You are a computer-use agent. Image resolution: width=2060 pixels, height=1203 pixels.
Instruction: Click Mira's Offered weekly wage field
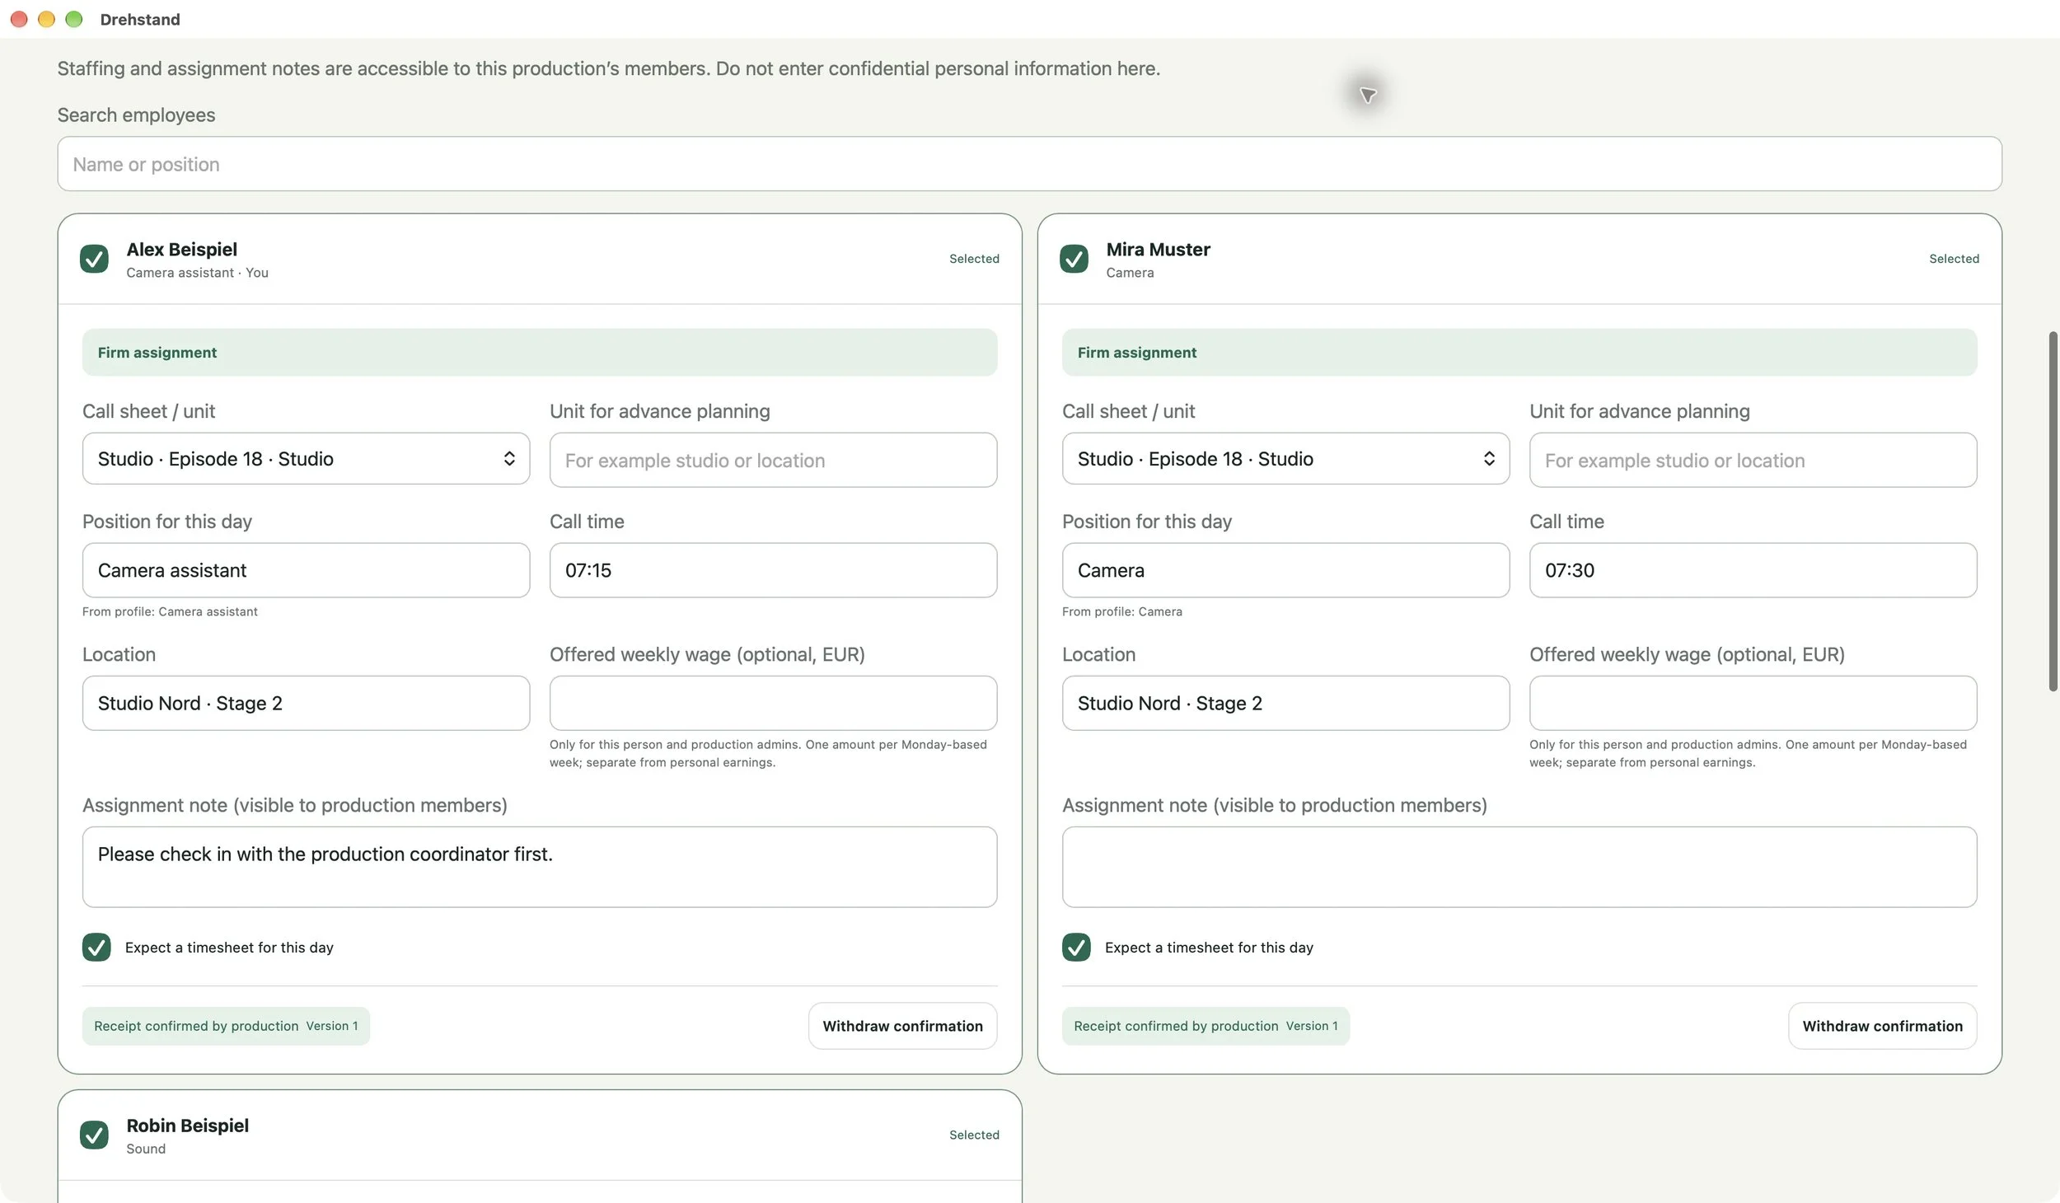pos(1753,703)
